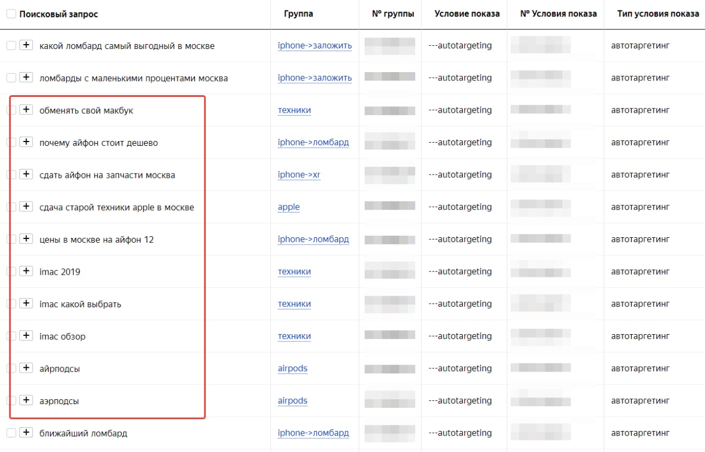The width and height of the screenshot is (705, 452).
Task: Toggle the select-all checkbox in header
Action: click(11, 14)
